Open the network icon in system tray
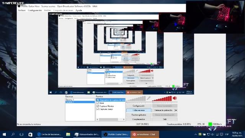245x138 pixels. point(208,135)
